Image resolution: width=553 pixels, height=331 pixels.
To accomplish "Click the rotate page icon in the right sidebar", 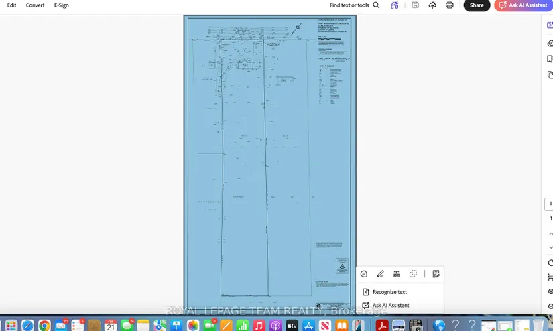I will pyautogui.click(x=550, y=263).
